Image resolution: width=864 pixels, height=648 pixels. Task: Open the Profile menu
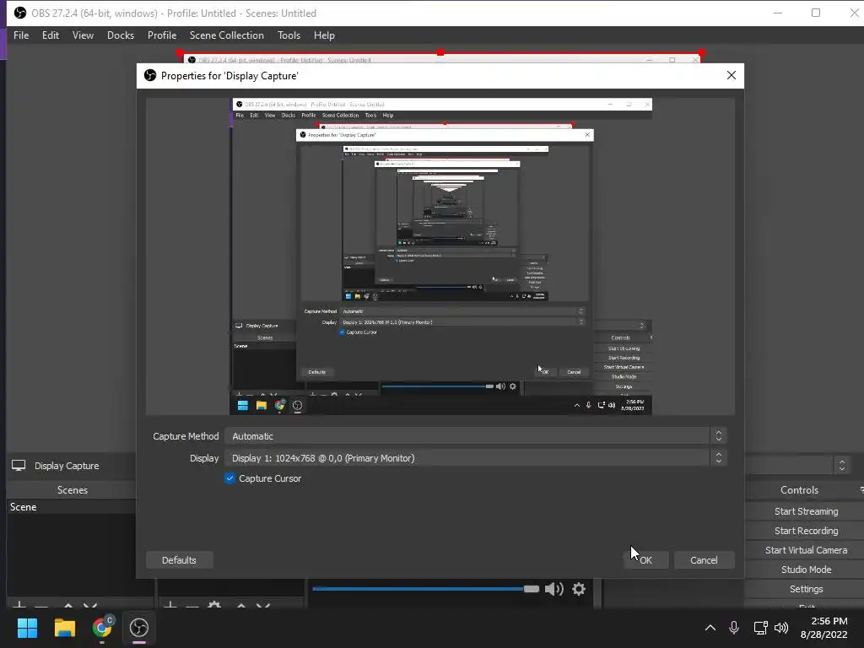coord(161,35)
